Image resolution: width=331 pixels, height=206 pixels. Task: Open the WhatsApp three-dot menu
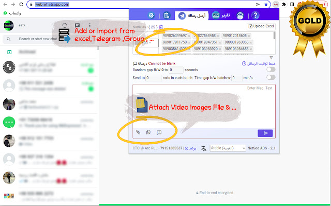click(x=89, y=25)
